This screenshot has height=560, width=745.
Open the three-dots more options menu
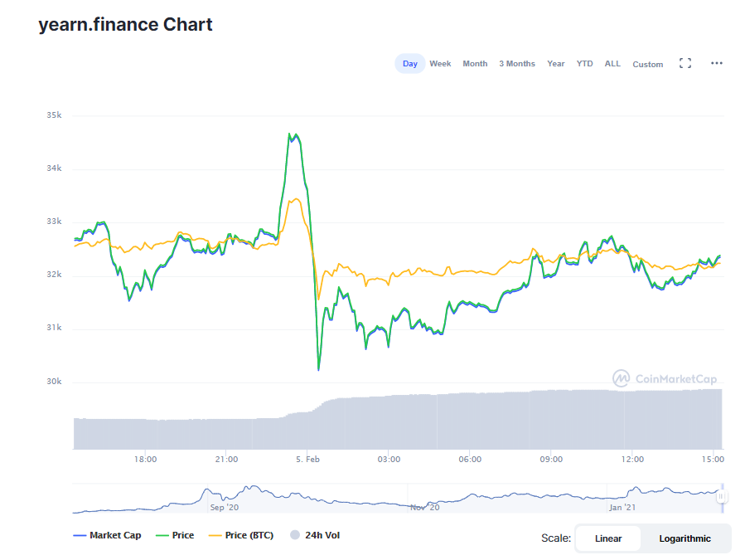[717, 63]
